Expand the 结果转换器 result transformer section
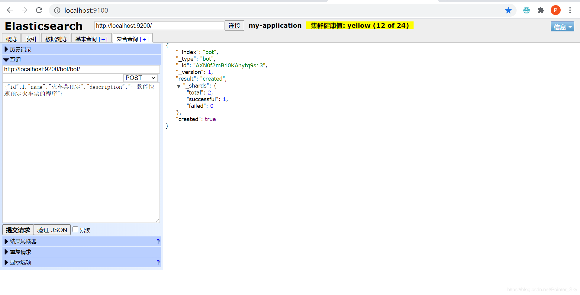Image resolution: width=580 pixels, height=295 pixels. pyautogui.click(x=82, y=241)
